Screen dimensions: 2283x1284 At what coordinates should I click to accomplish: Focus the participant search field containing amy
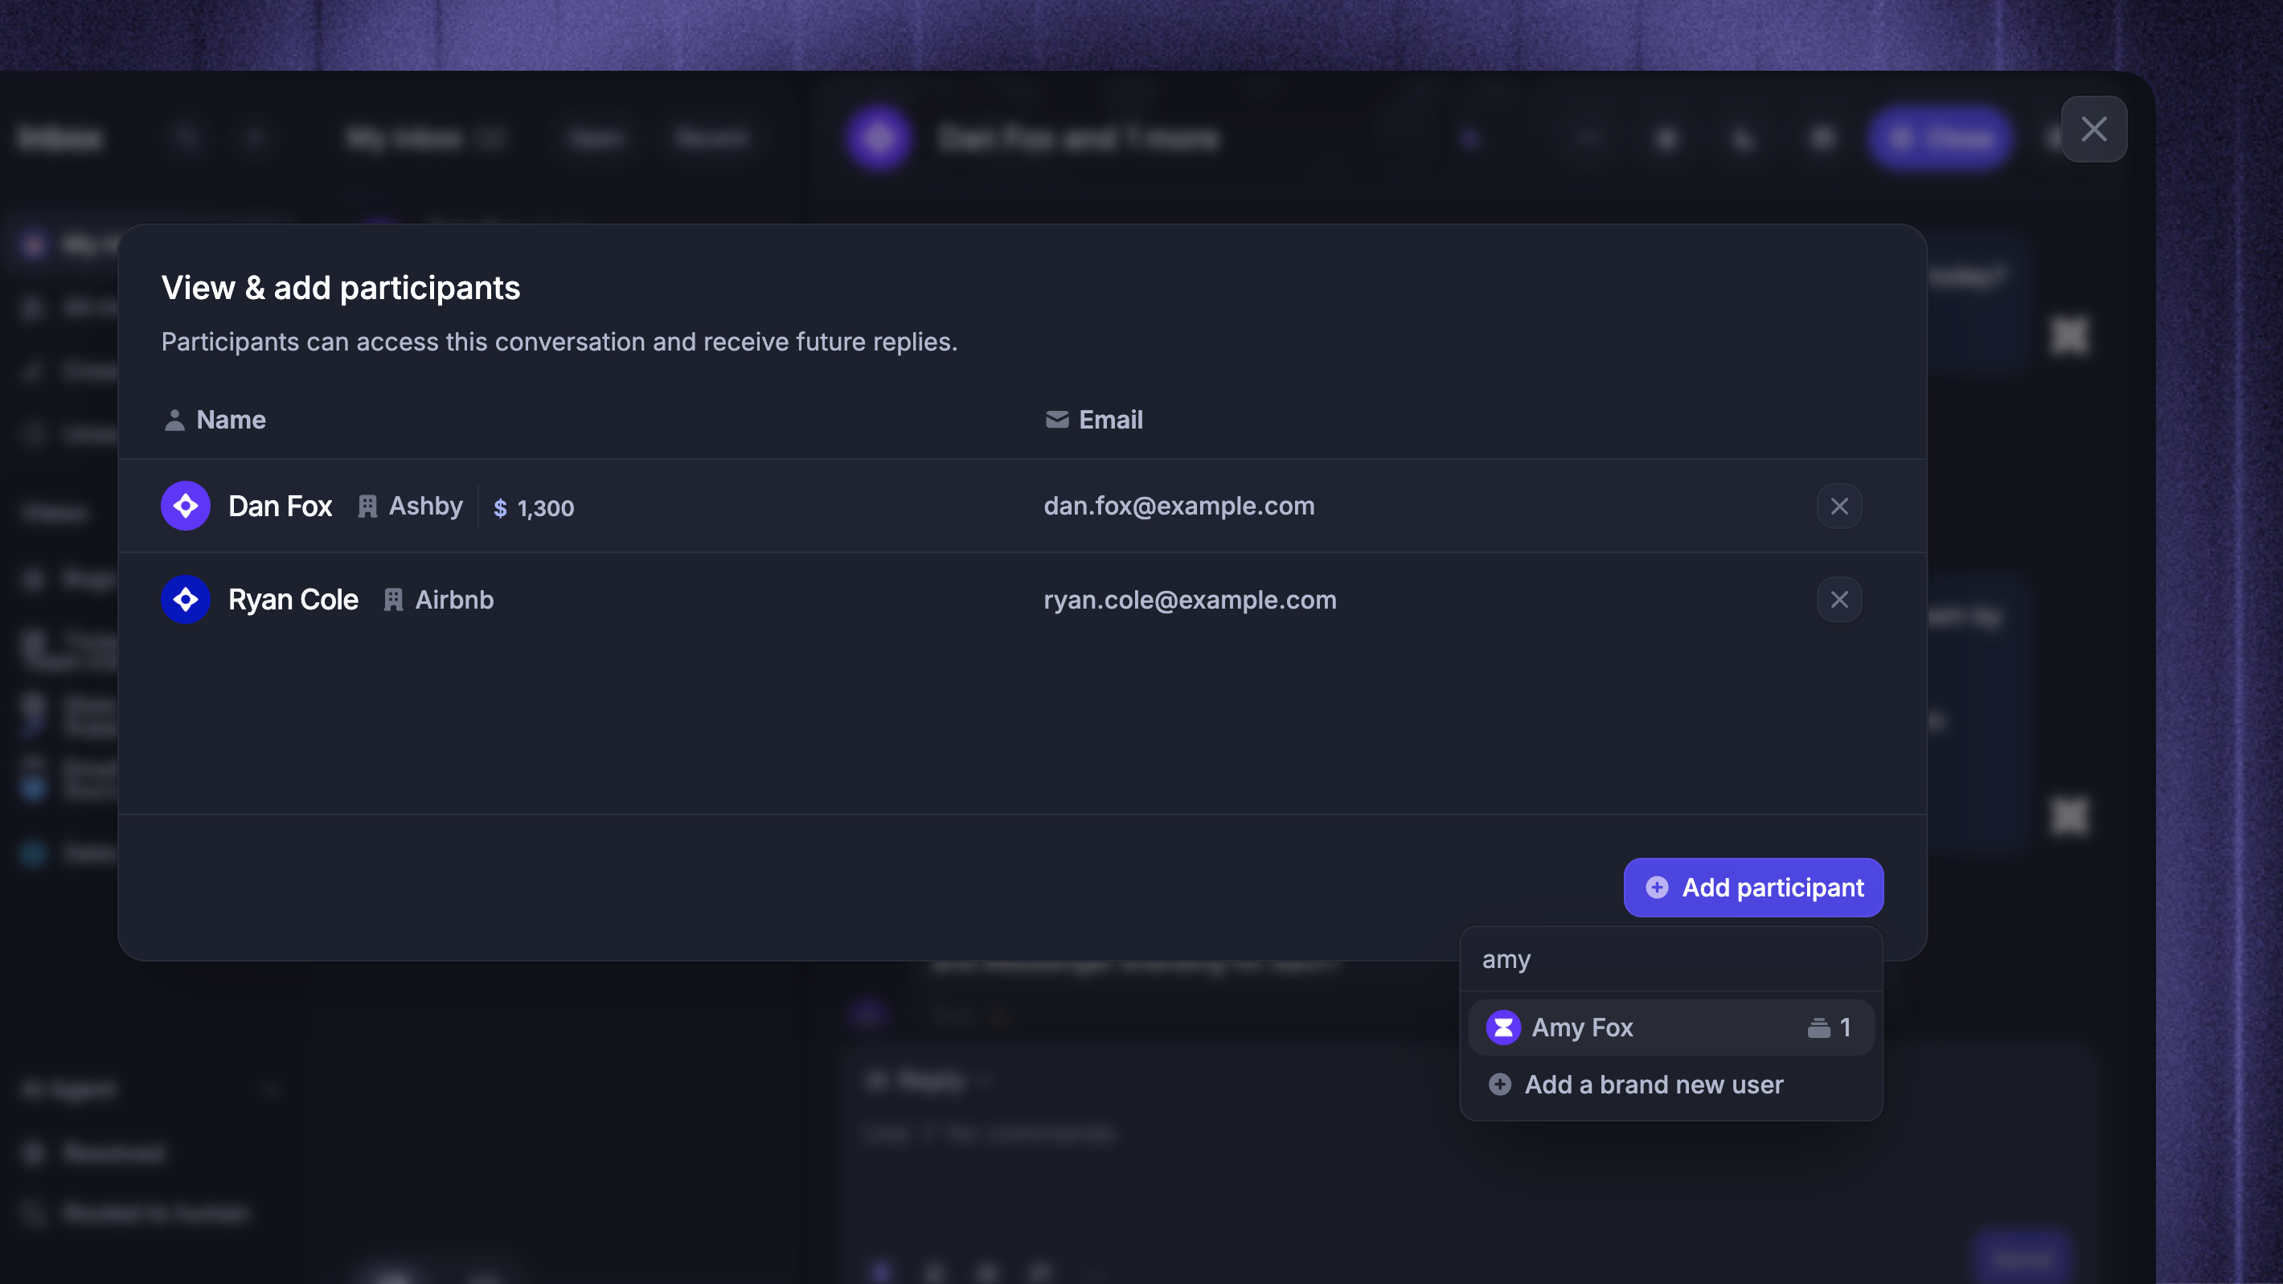(1670, 959)
